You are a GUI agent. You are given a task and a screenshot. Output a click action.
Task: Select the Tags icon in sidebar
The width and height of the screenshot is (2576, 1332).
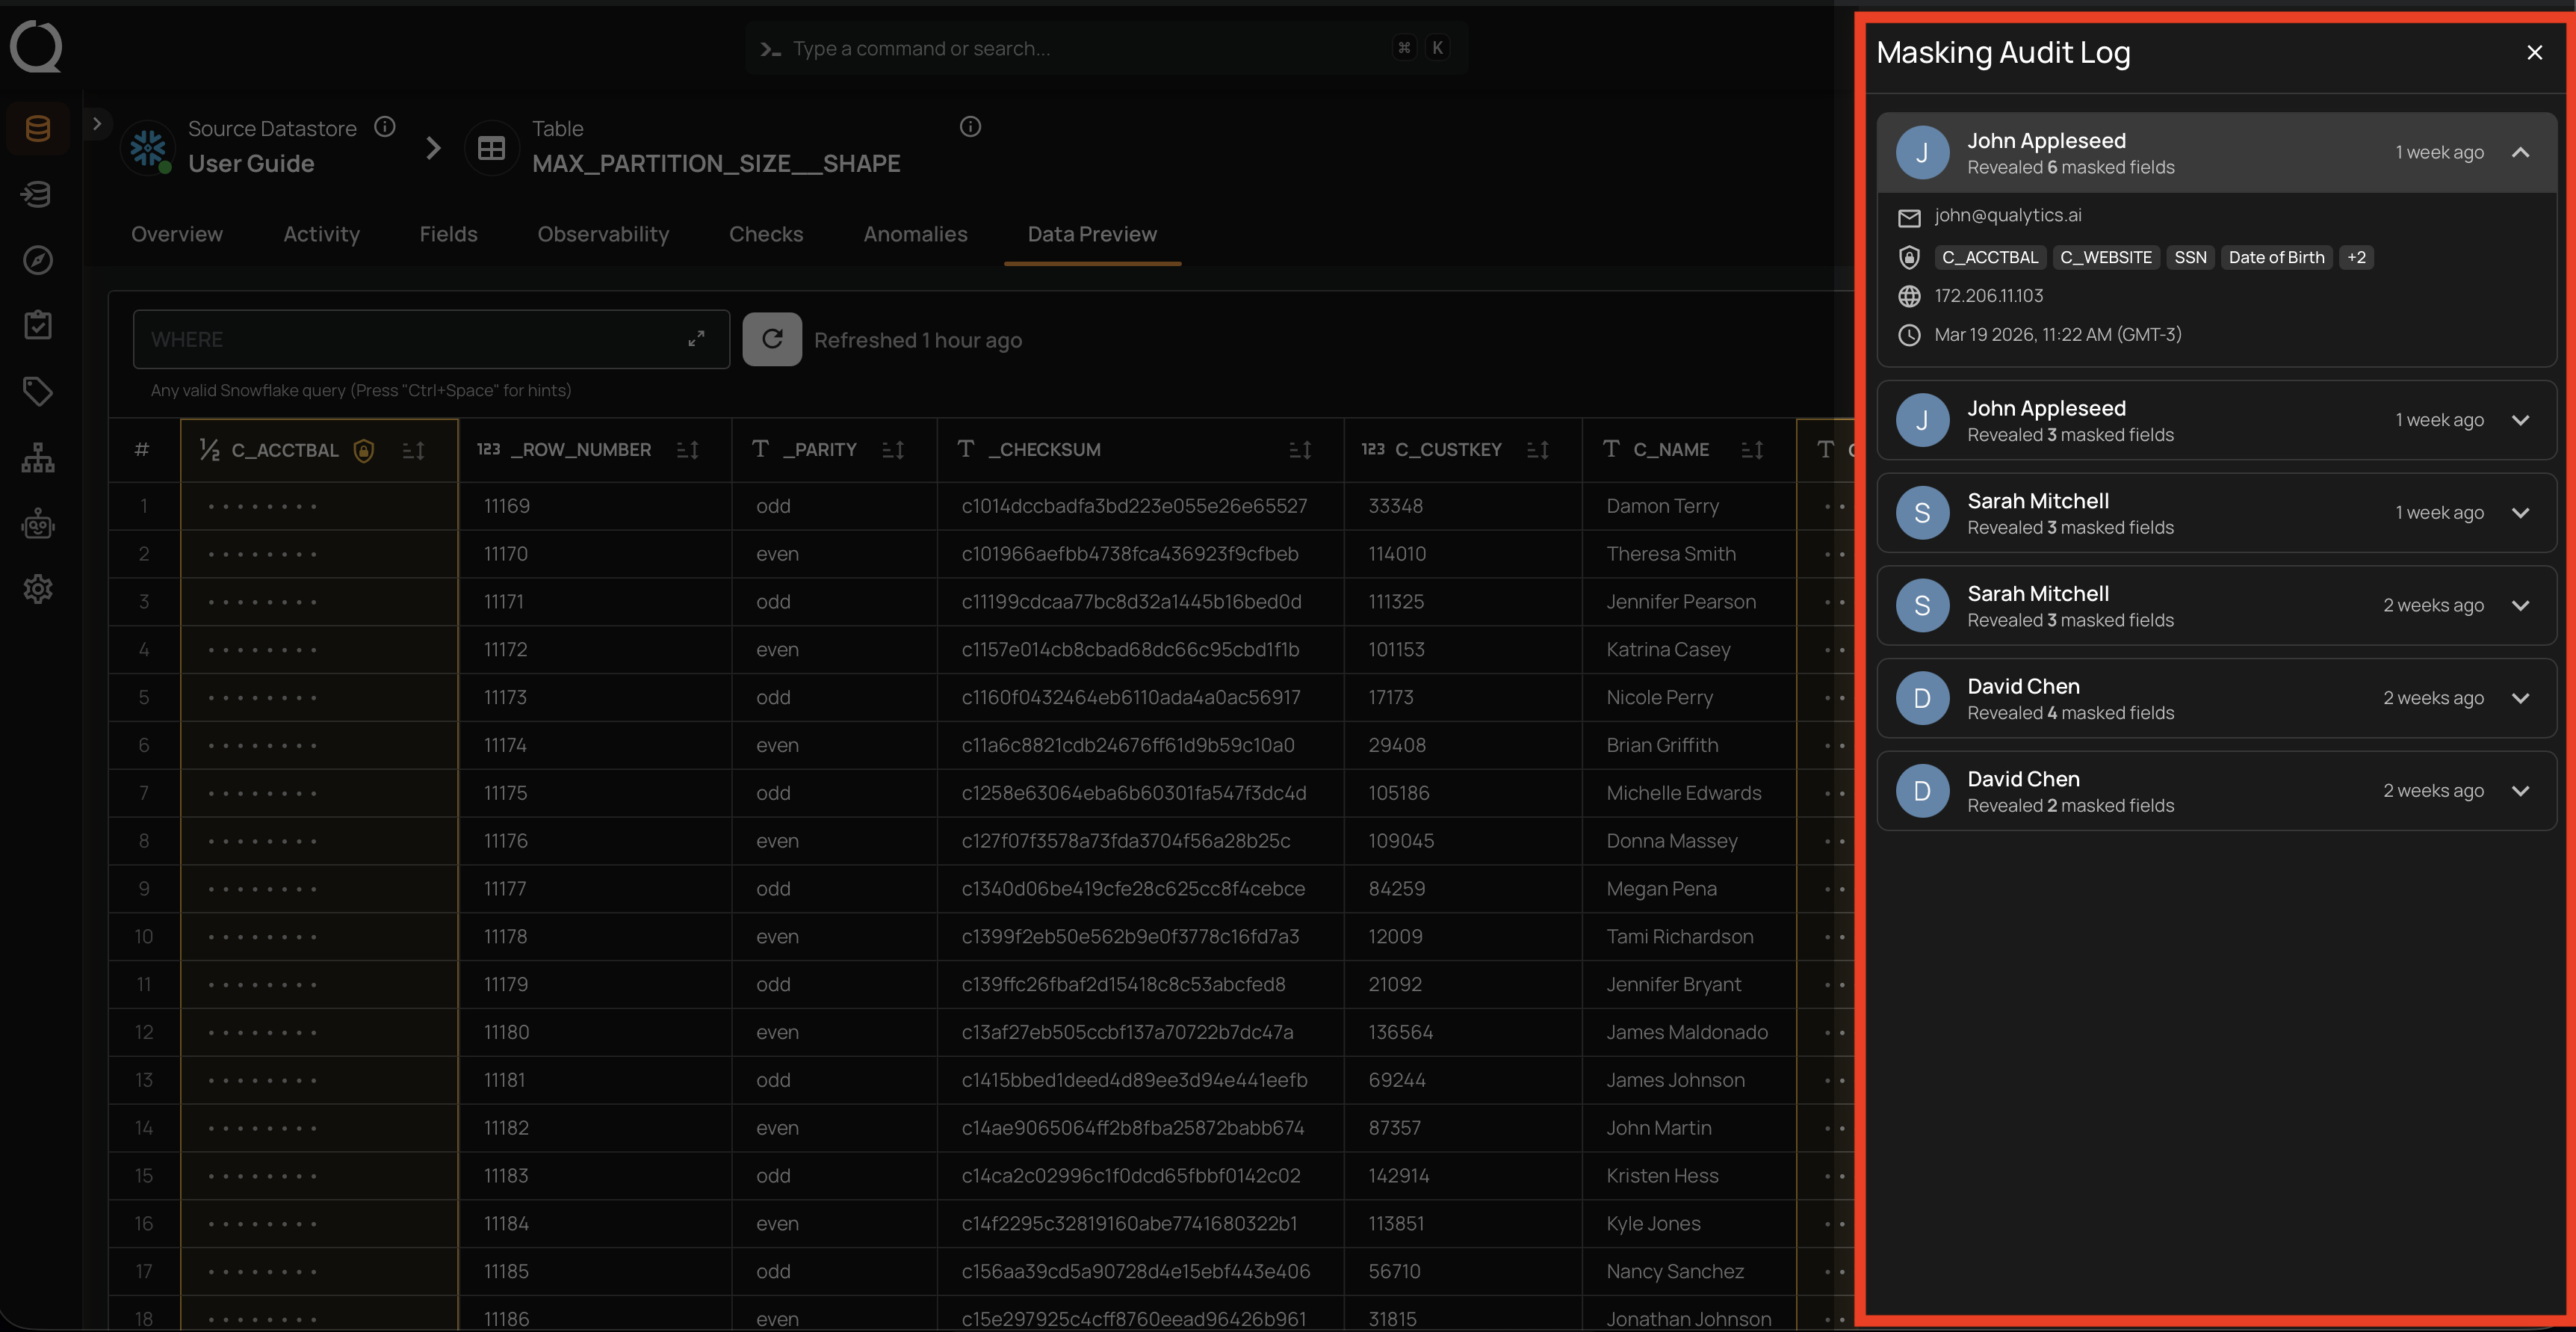[x=37, y=391]
